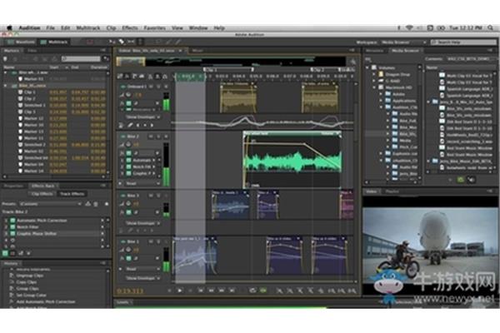This screenshot has height=333, width=500.
Task: Click the Clip Effects button
Action: [42, 194]
